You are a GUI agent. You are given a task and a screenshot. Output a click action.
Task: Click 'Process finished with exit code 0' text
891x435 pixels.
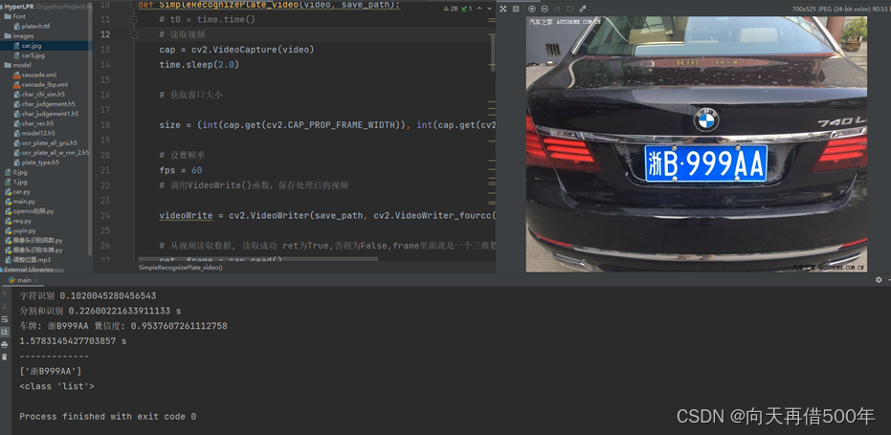pos(108,416)
